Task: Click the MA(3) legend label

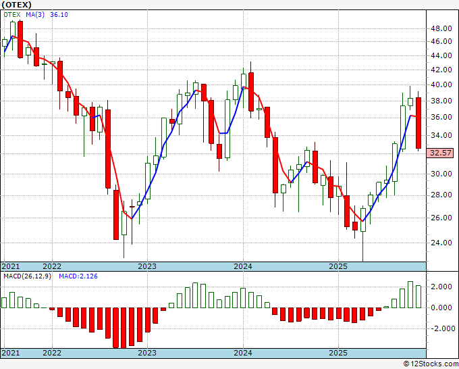Action: coord(35,15)
